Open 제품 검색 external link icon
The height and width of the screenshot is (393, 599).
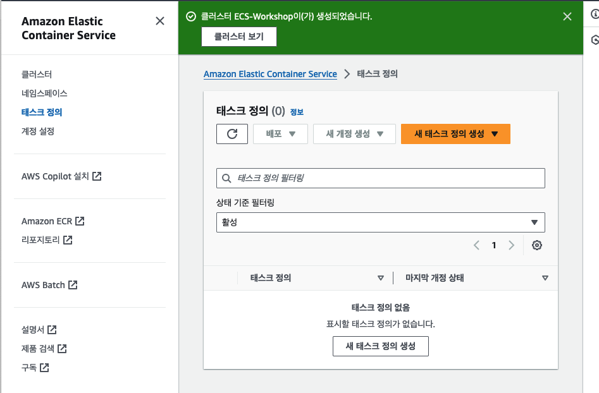tap(62, 348)
